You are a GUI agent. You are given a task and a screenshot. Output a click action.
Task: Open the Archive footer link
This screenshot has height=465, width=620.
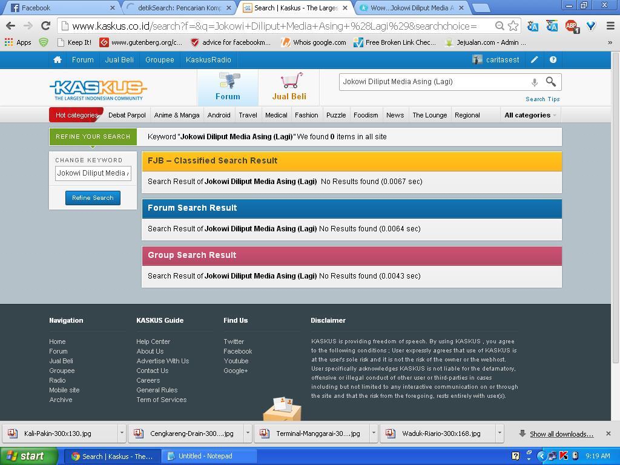61,400
